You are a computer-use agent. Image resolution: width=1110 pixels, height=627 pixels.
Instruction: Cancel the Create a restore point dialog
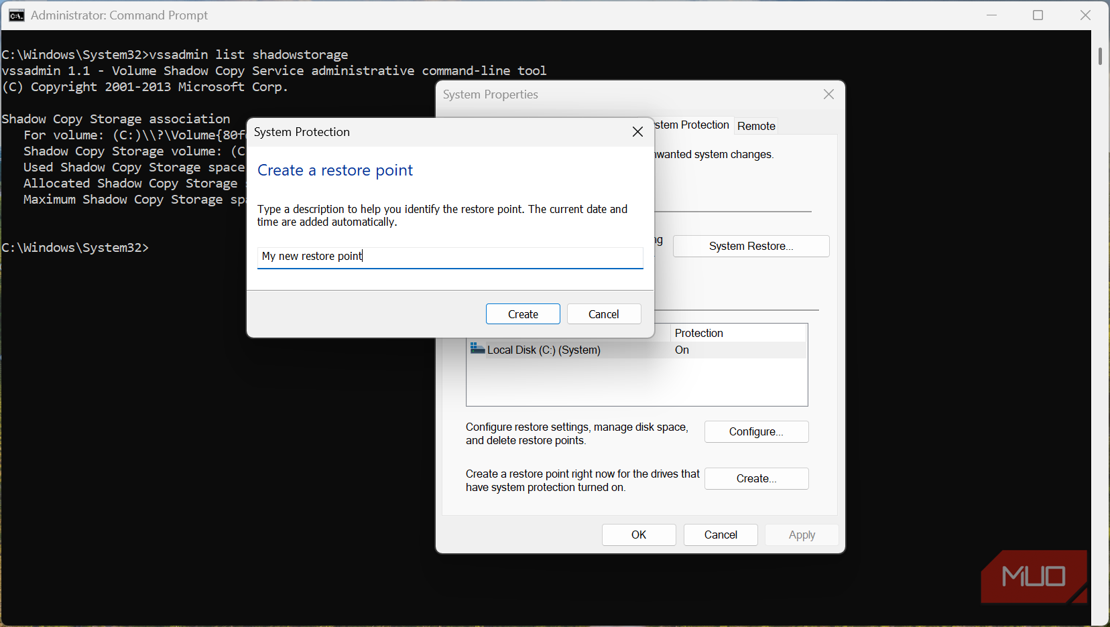[x=604, y=314]
